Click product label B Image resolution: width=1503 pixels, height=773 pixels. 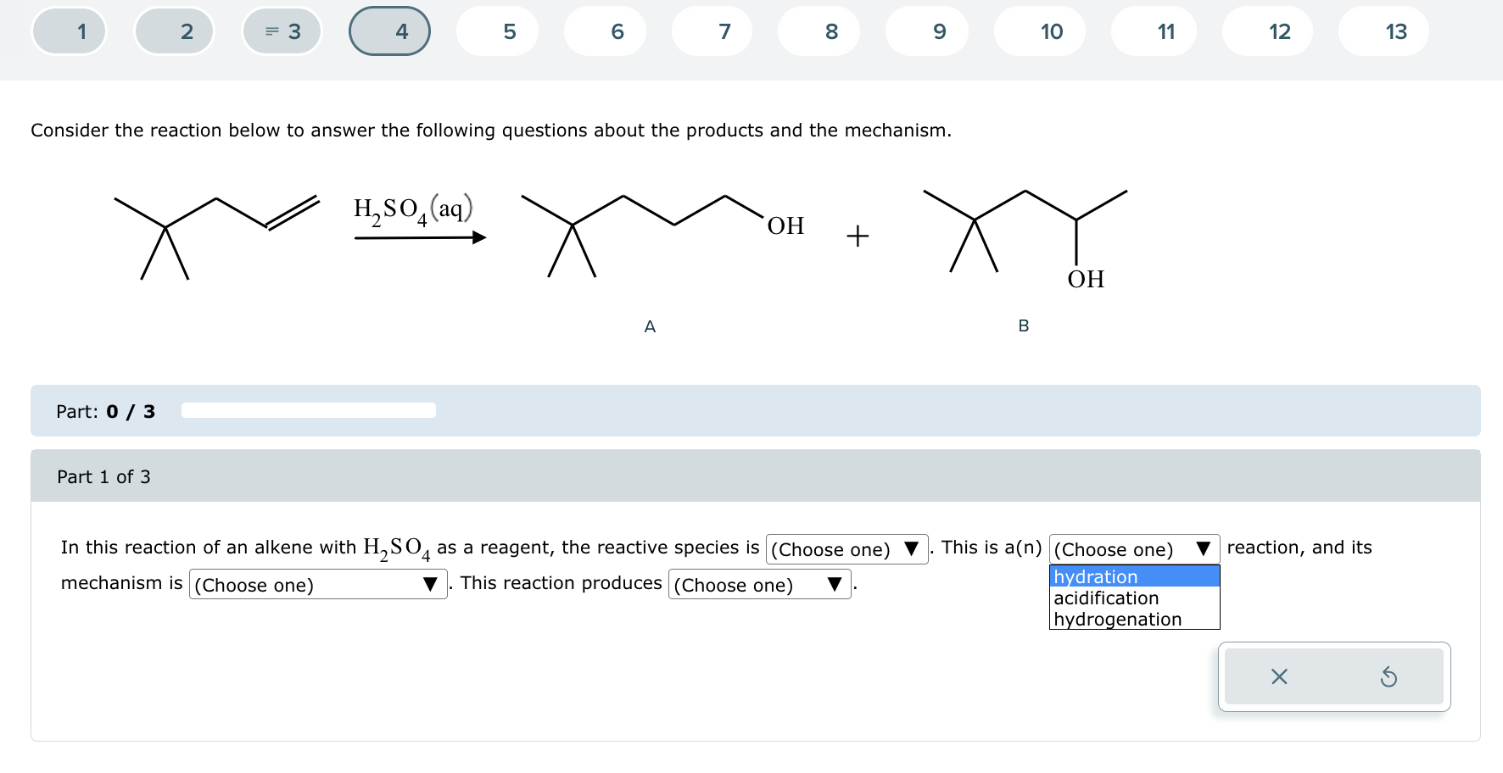click(1024, 325)
